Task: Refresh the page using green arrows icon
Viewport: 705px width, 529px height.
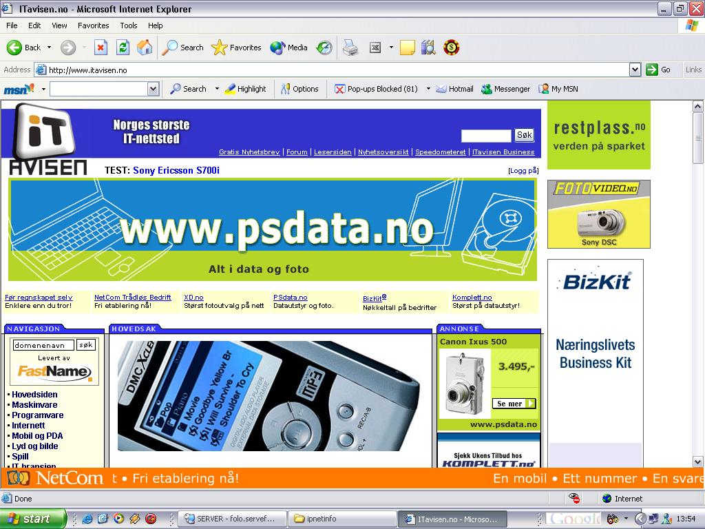Action: tap(123, 48)
